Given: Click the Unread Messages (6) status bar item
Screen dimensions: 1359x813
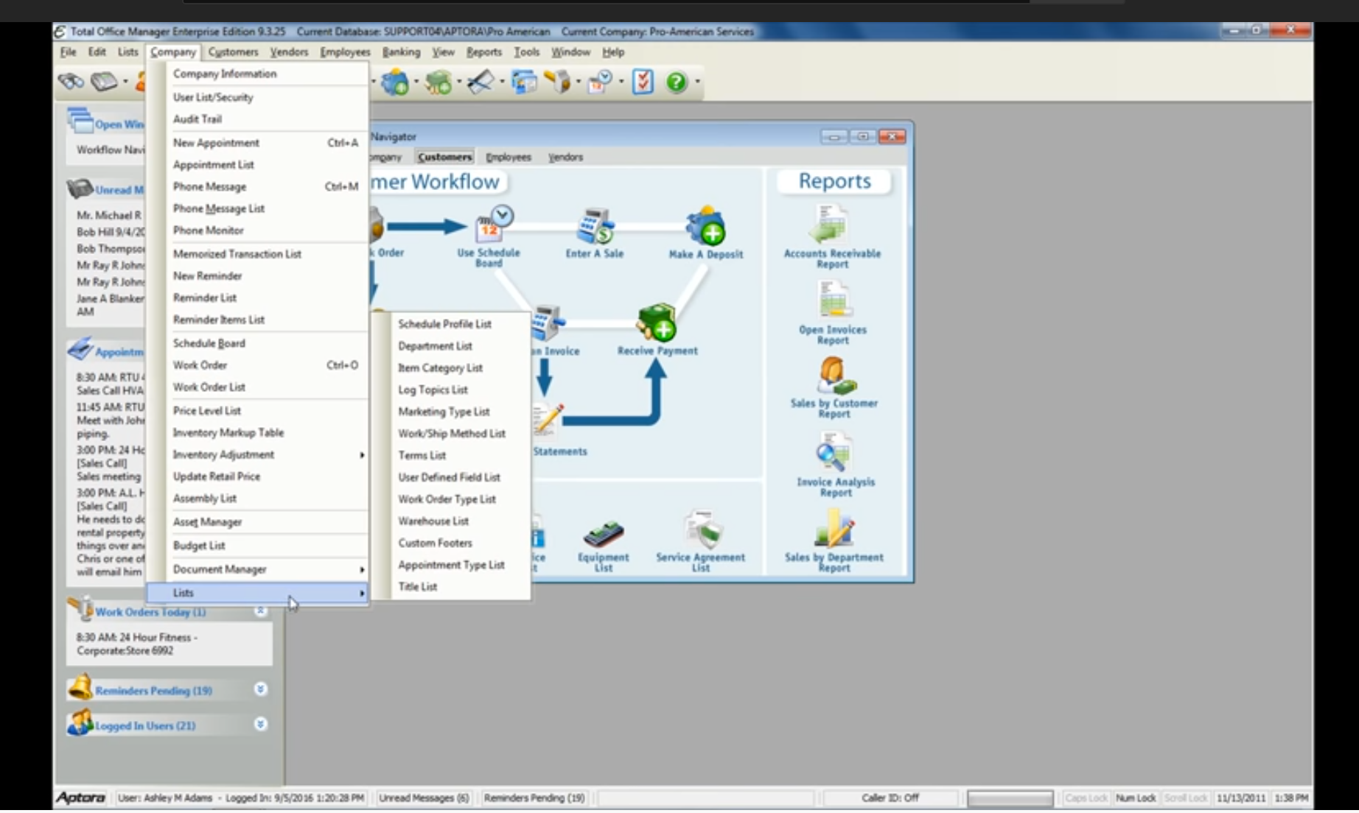Looking at the screenshot, I should (x=424, y=798).
